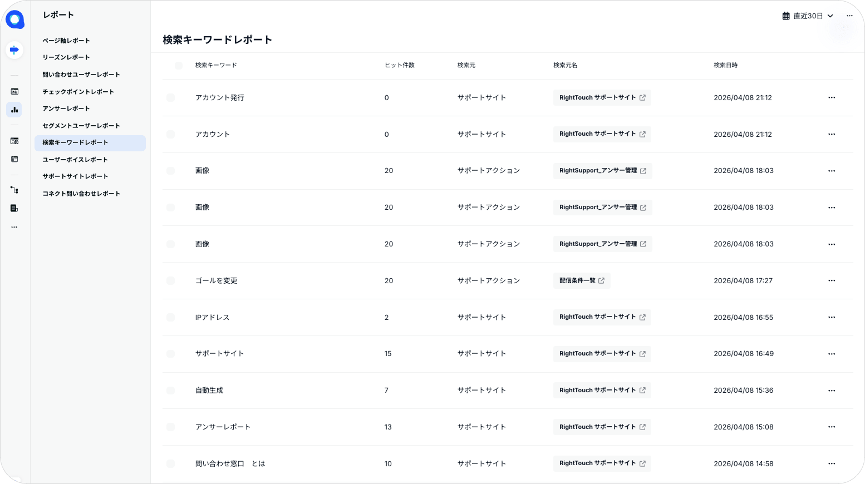Open RightTouch サポートサイト link in アカウント発行 row

point(602,98)
